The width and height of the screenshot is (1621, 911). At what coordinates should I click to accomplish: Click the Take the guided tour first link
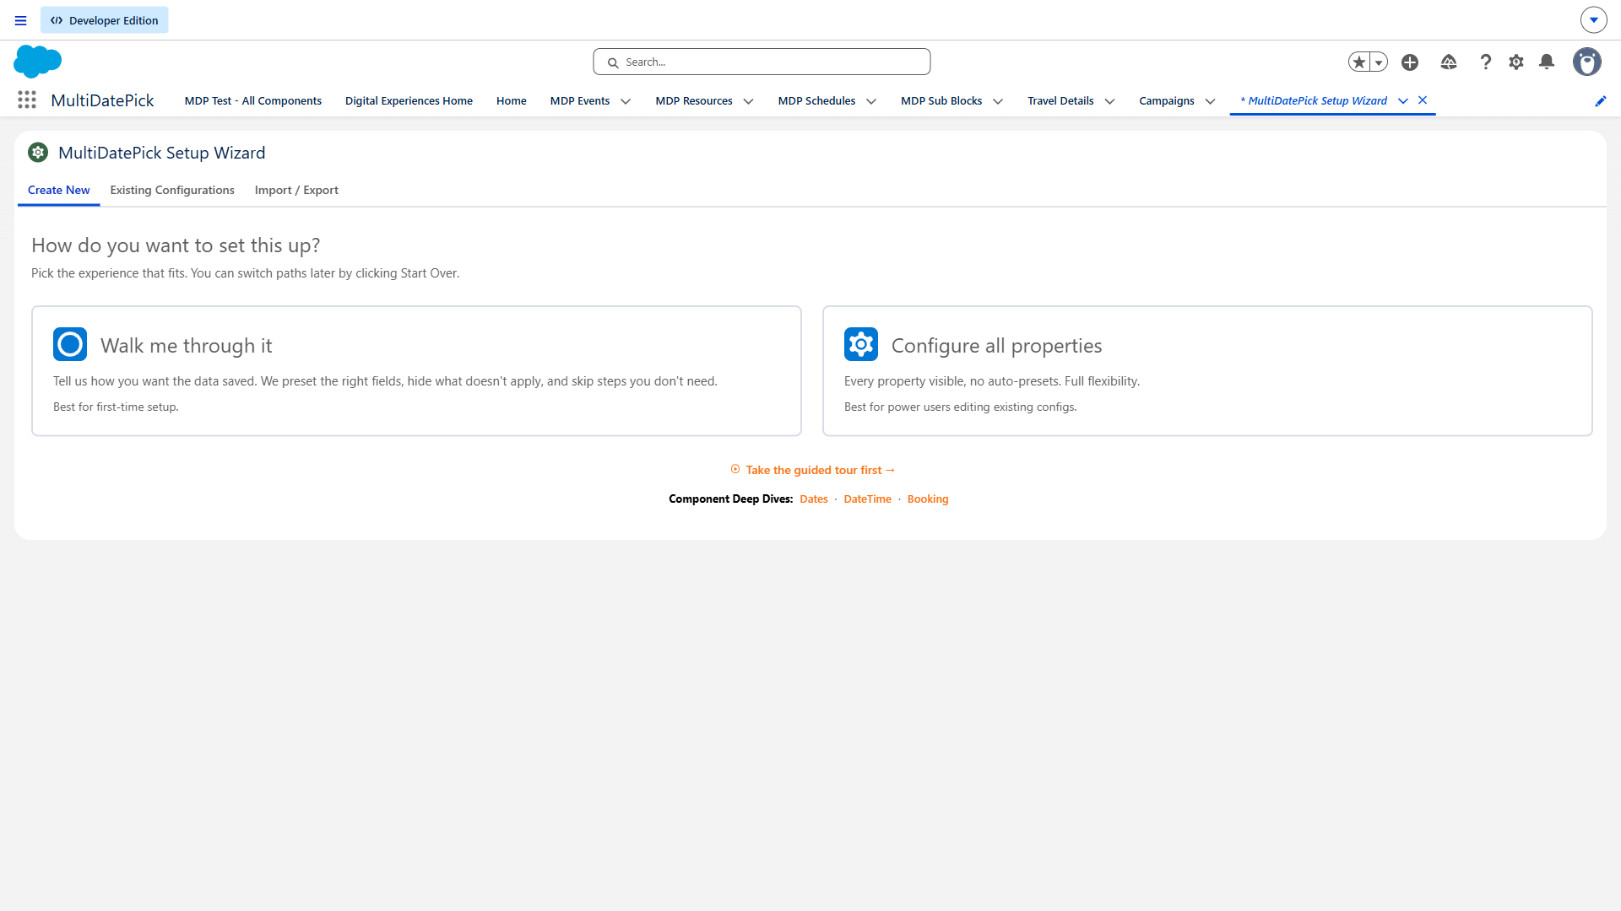tap(820, 470)
